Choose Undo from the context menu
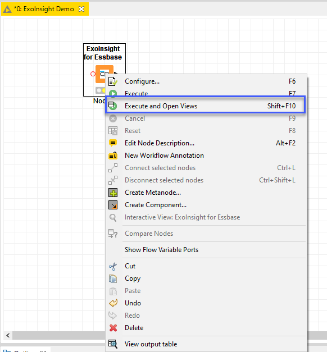This screenshot has height=352, width=327. tap(206, 303)
